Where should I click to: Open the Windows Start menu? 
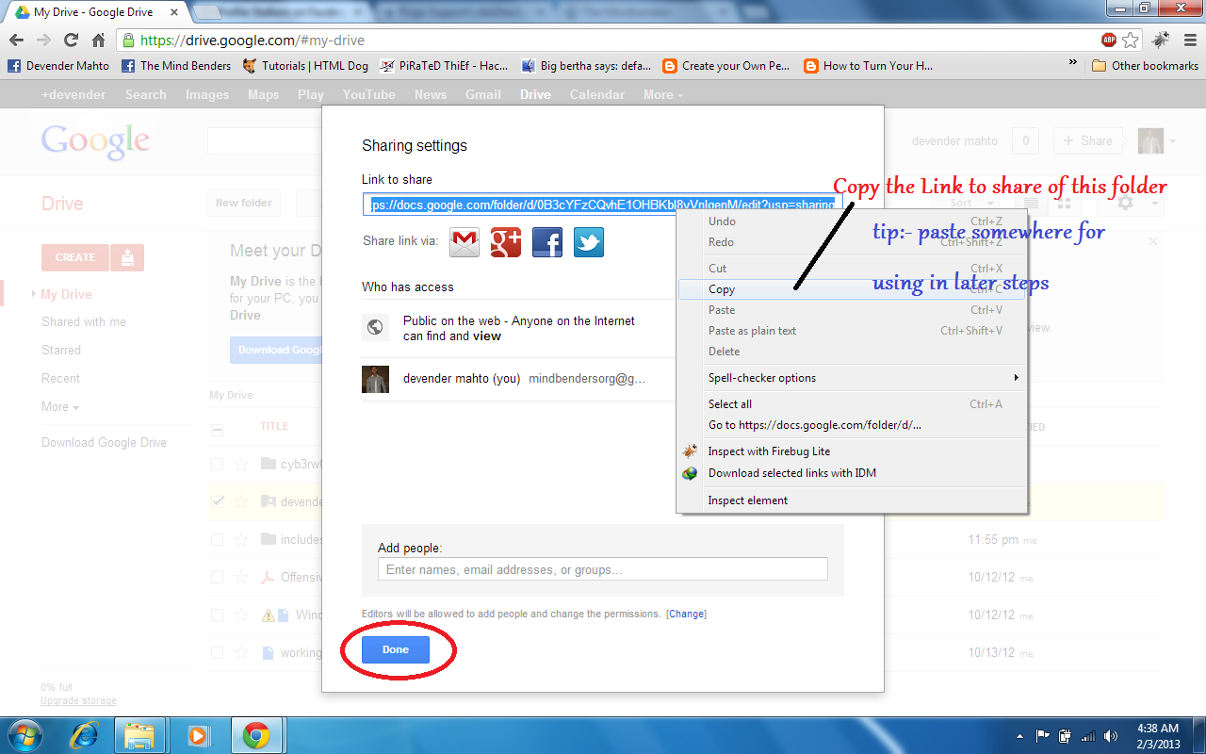[x=25, y=735]
